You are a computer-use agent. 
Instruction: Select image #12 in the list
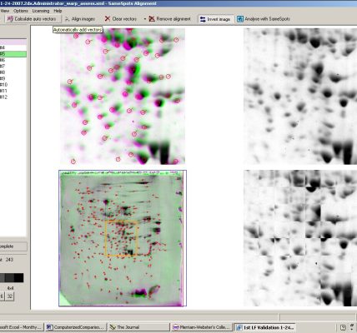point(13,97)
